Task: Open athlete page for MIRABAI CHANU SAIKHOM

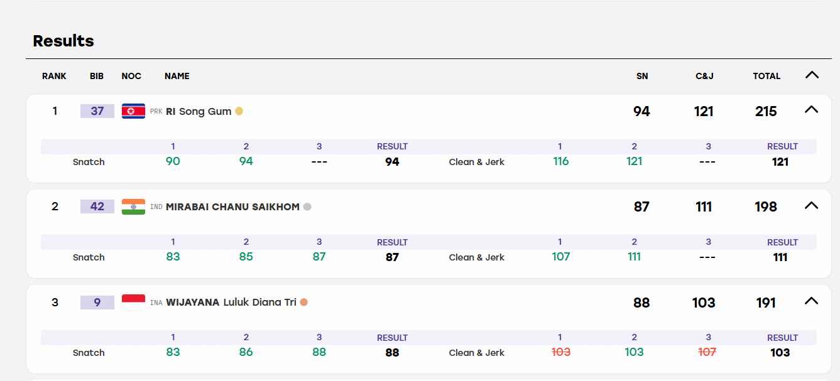Action: click(x=232, y=207)
